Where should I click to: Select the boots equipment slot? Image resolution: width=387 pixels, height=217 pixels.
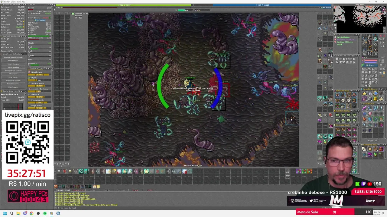click(370, 53)
